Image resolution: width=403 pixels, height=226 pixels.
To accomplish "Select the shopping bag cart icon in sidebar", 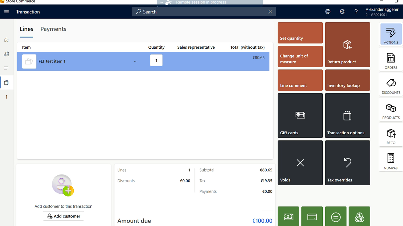I will click(x=6, y=83).
